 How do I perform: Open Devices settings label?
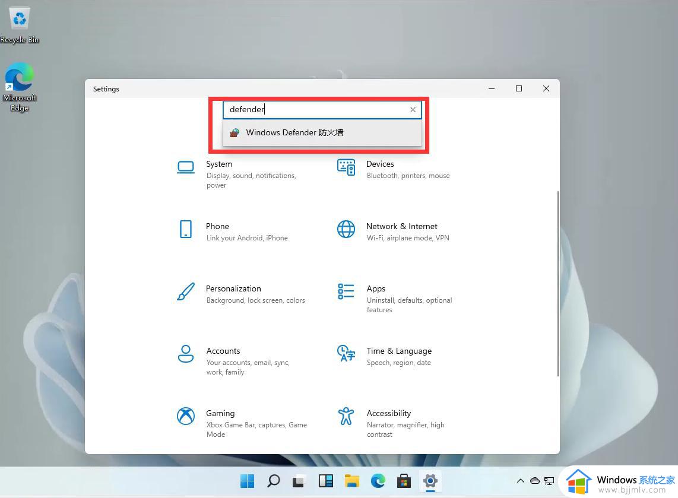click(380, 164)
